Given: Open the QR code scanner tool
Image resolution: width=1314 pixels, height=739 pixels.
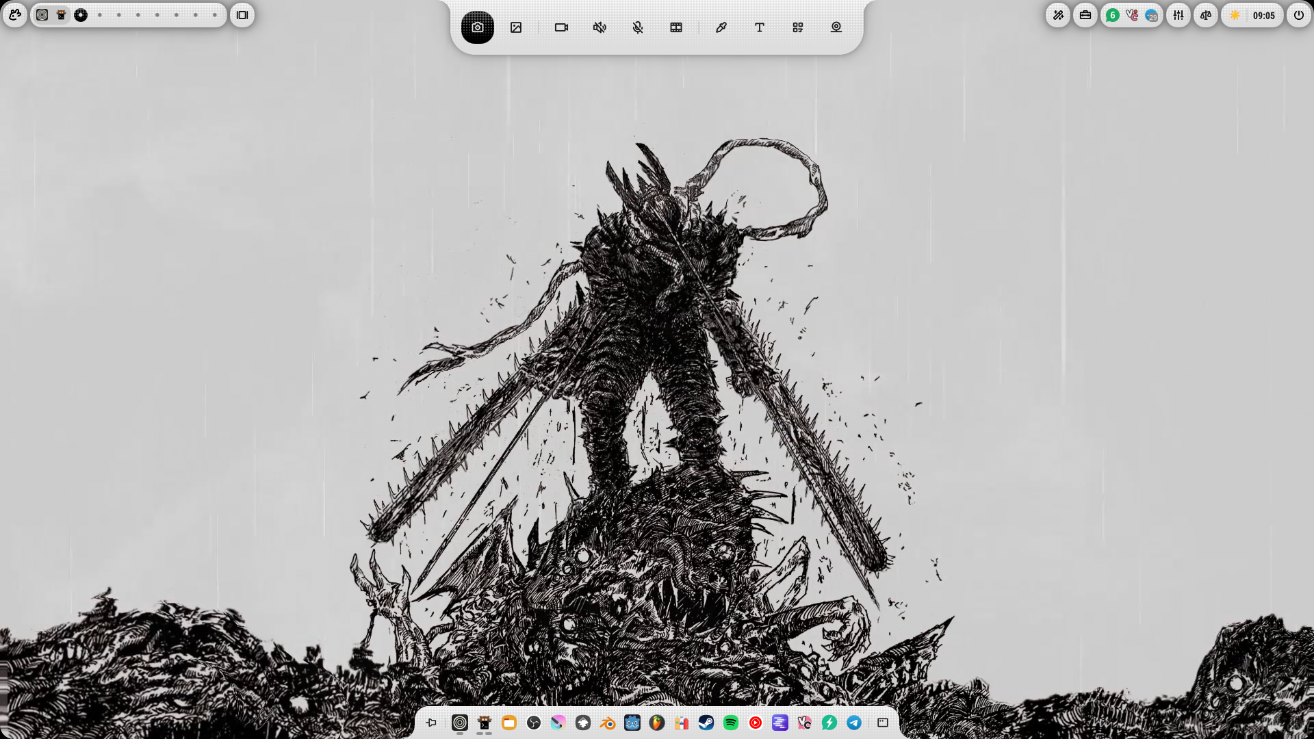Looking at the screenshot, I should pos(797,27).
